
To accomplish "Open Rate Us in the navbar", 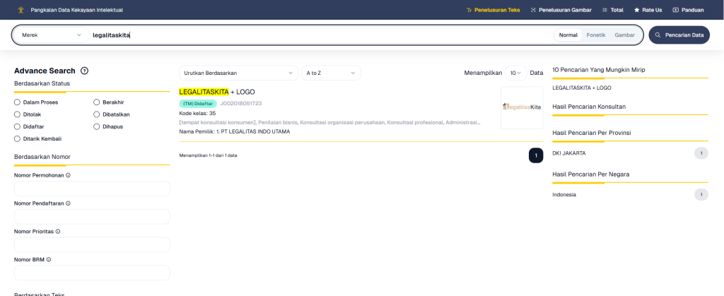I will pyautogui.click(x=648, y=10).
